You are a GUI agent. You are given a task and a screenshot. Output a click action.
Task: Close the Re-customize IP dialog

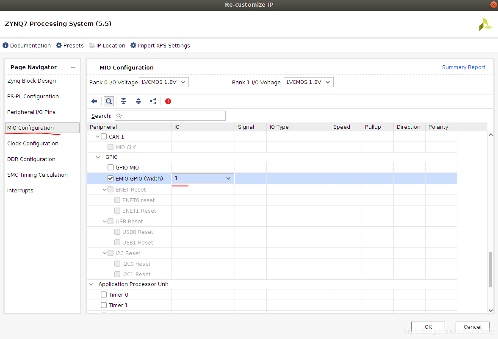point(494,4)
